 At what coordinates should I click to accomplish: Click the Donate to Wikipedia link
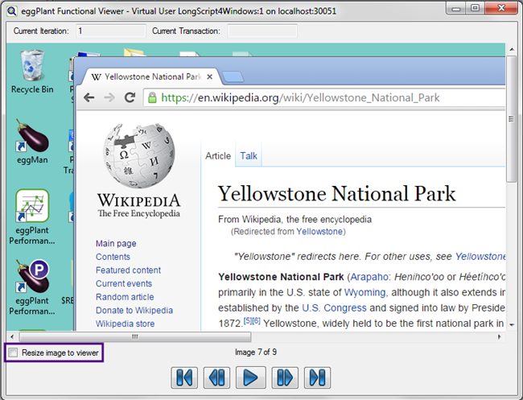click(134, 311)
